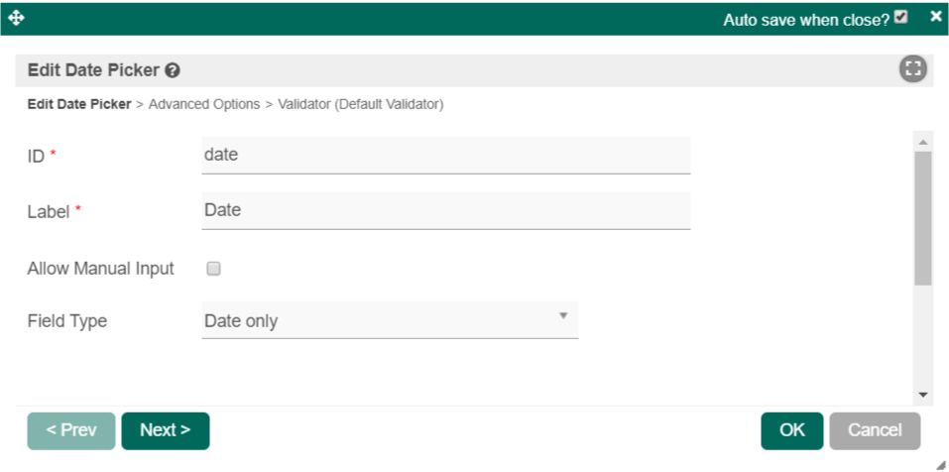The image size is (949, 472).
Task: Close the dialog with the X icon
Action: pos(935,17)
